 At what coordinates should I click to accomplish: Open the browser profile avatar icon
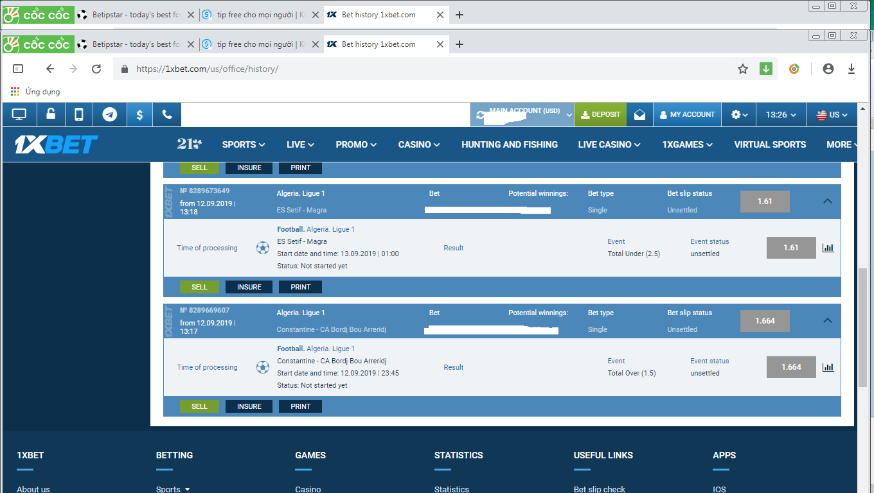828,69
